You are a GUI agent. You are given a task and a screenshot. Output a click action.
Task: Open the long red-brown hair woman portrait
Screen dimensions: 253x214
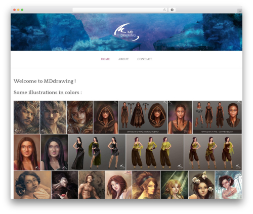pyautogui.click(x=27, y=152)
